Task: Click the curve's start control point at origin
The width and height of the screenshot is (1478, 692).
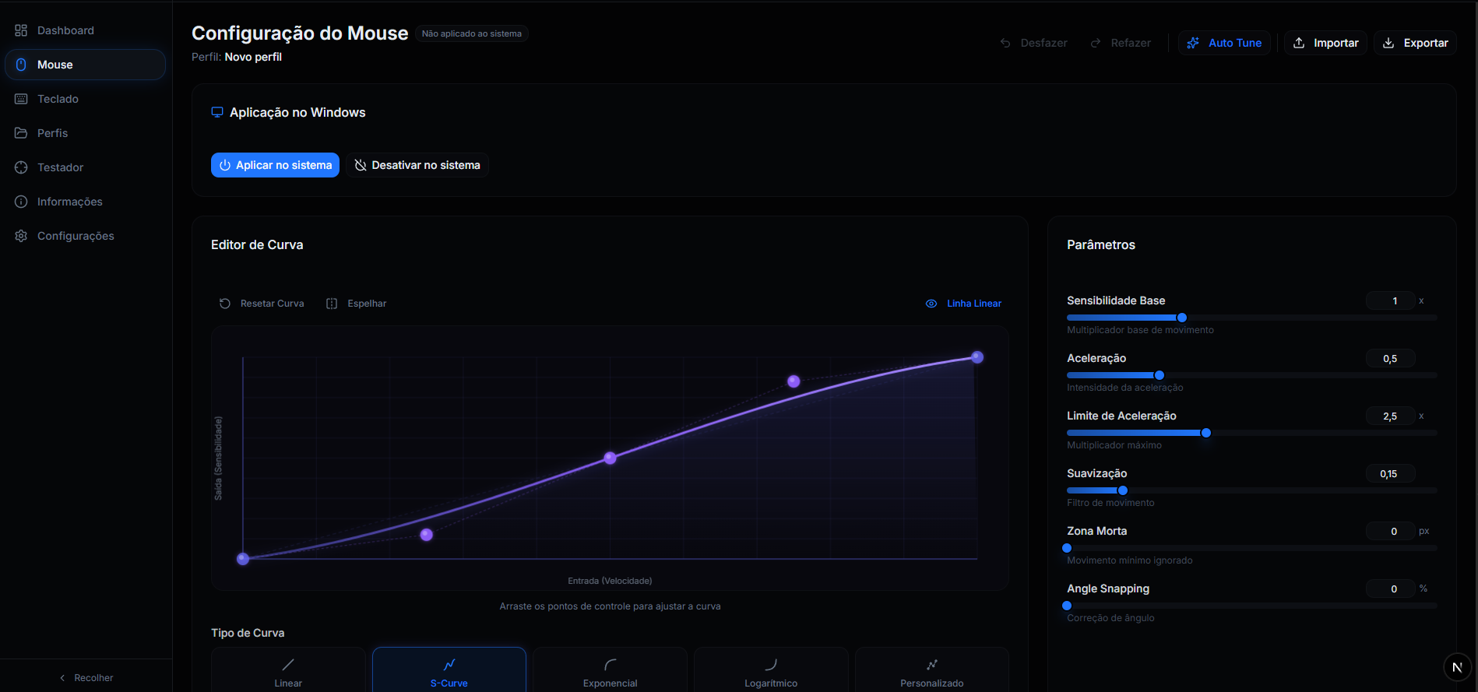Action: (243, 558)
